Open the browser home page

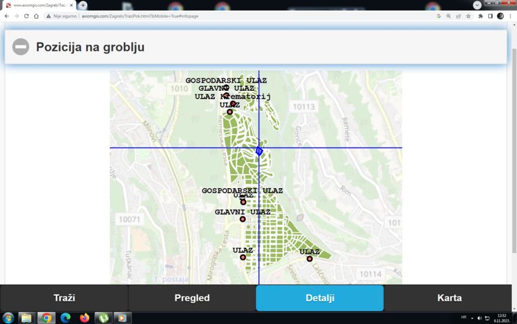36,16
